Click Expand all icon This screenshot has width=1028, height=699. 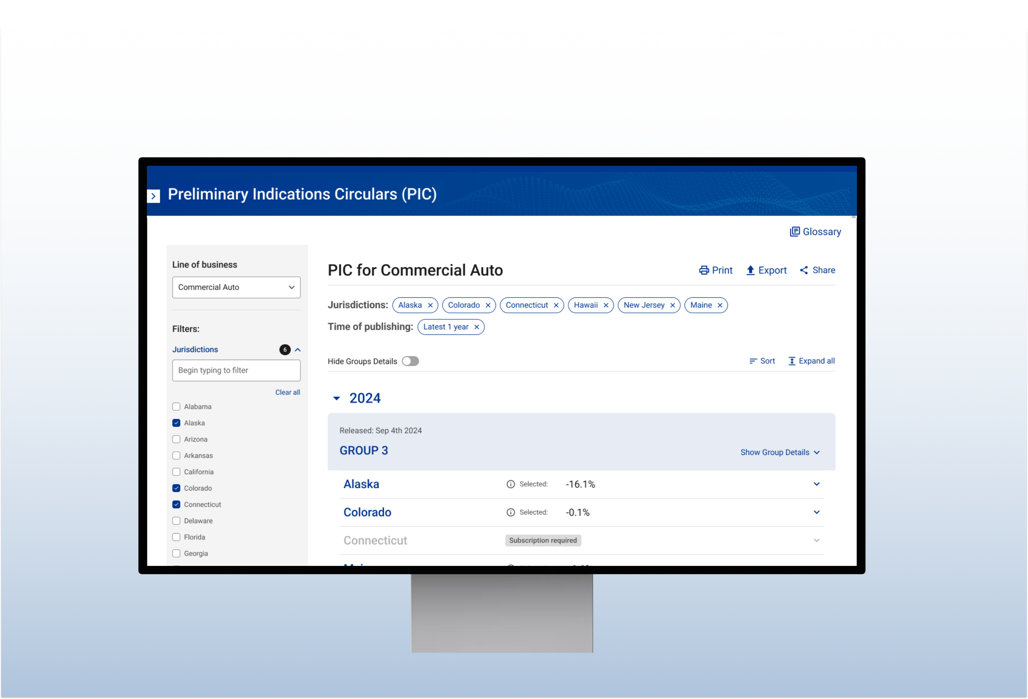pyautogui.click(x=792, y=361)
